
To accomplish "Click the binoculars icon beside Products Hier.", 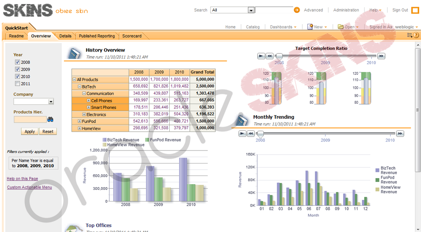I will [51, 120].
